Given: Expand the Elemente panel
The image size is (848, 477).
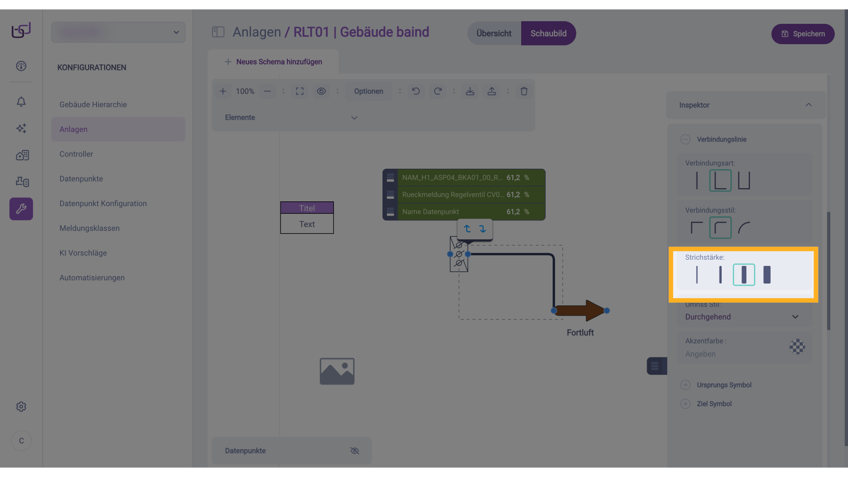Looking at the screenshot, I should tap(354, 117).
